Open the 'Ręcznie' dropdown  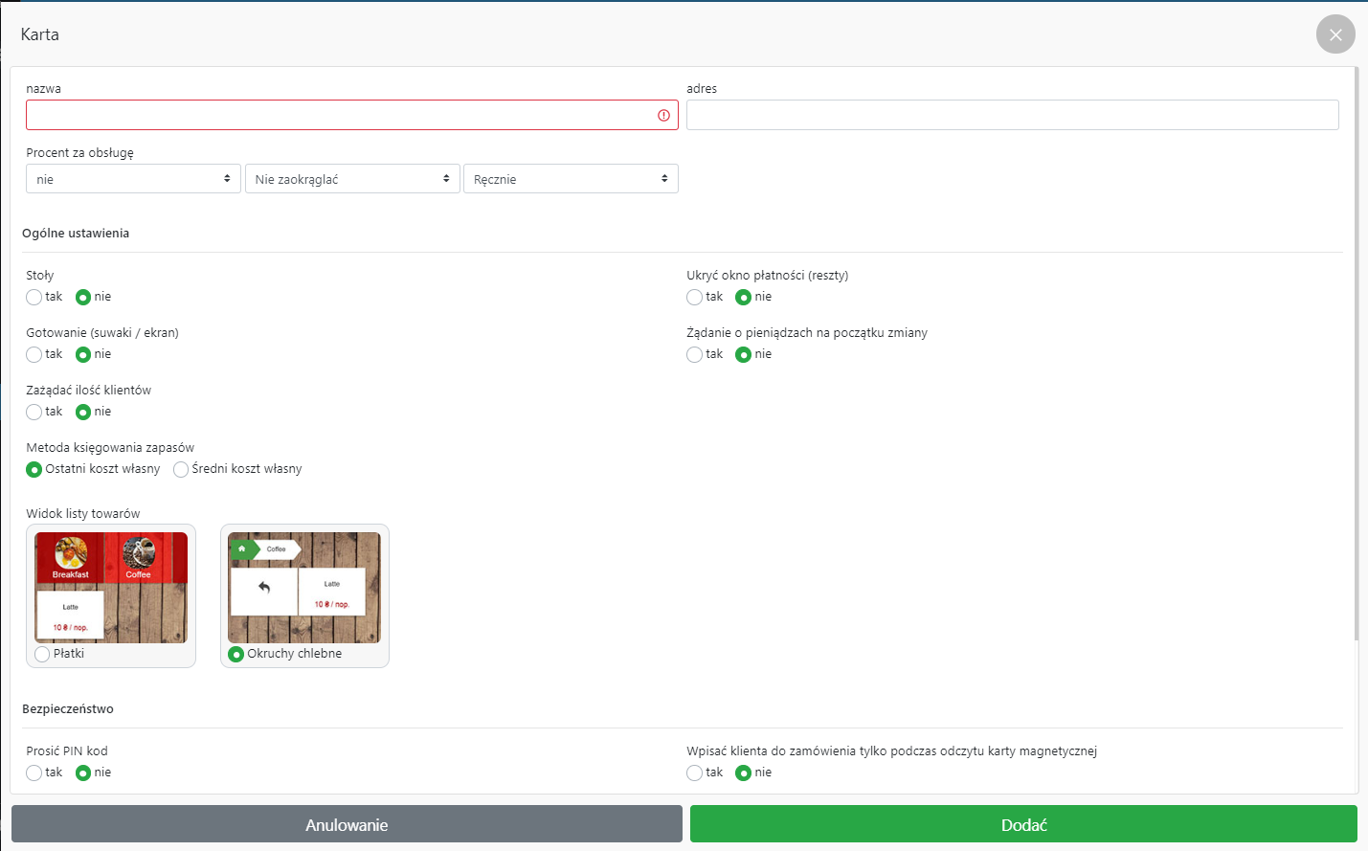(571, 179)
